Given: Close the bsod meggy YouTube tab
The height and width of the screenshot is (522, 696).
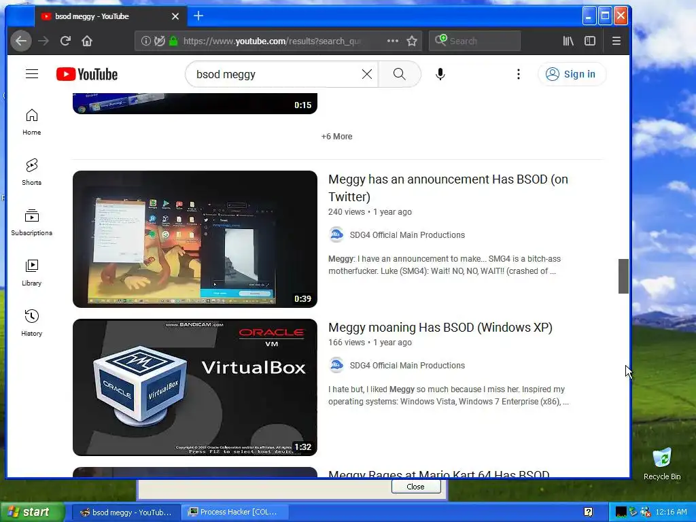Looking at the screenshot, I should click(175, 16).
